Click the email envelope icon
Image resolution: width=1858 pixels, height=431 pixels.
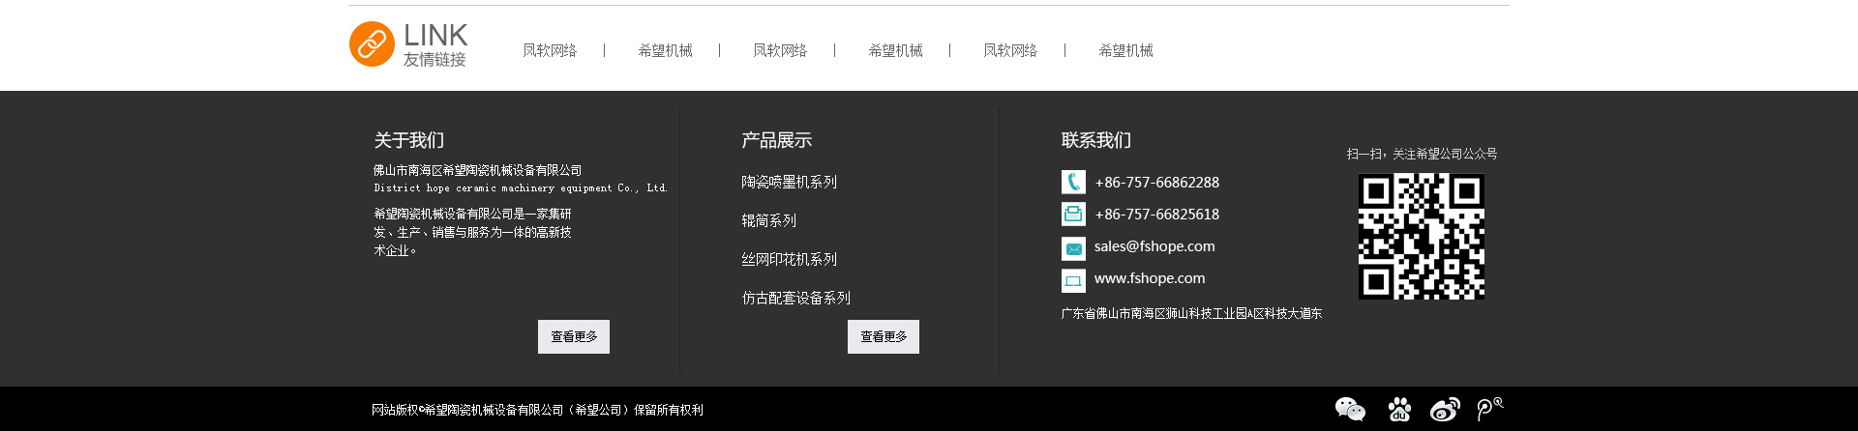click(1073, 248)
